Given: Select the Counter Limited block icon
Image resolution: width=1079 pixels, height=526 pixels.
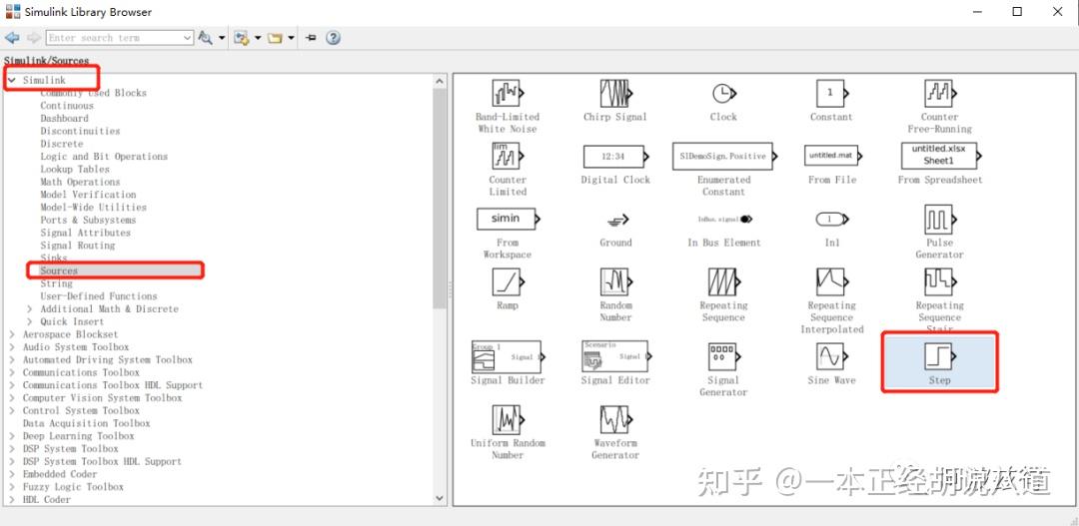Looking at the screenshot, I should pyautogui.click(x=508, y=156).
